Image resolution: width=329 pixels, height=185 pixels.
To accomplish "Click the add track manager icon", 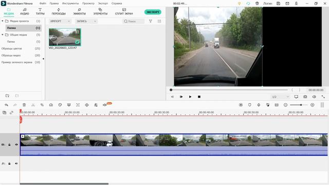I will (x=4, y=113).
